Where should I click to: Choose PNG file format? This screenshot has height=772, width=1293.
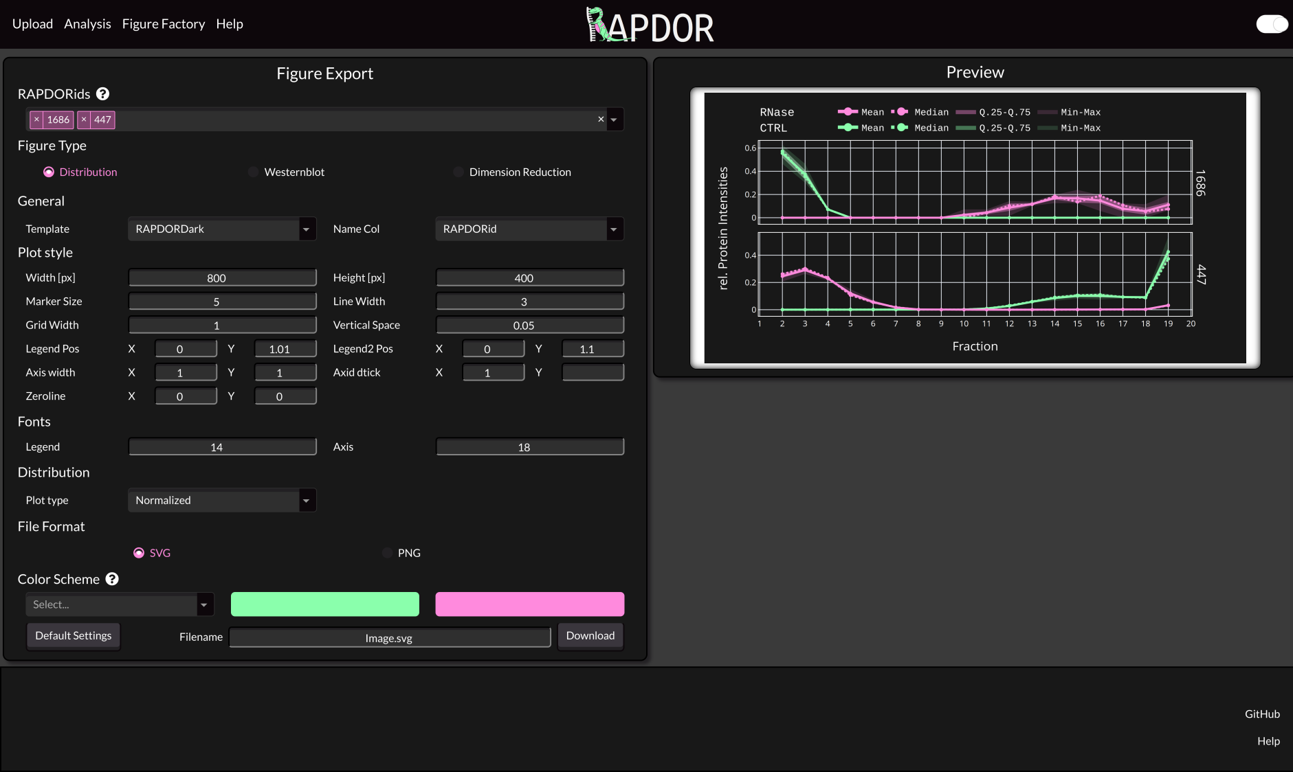[388, 553]
